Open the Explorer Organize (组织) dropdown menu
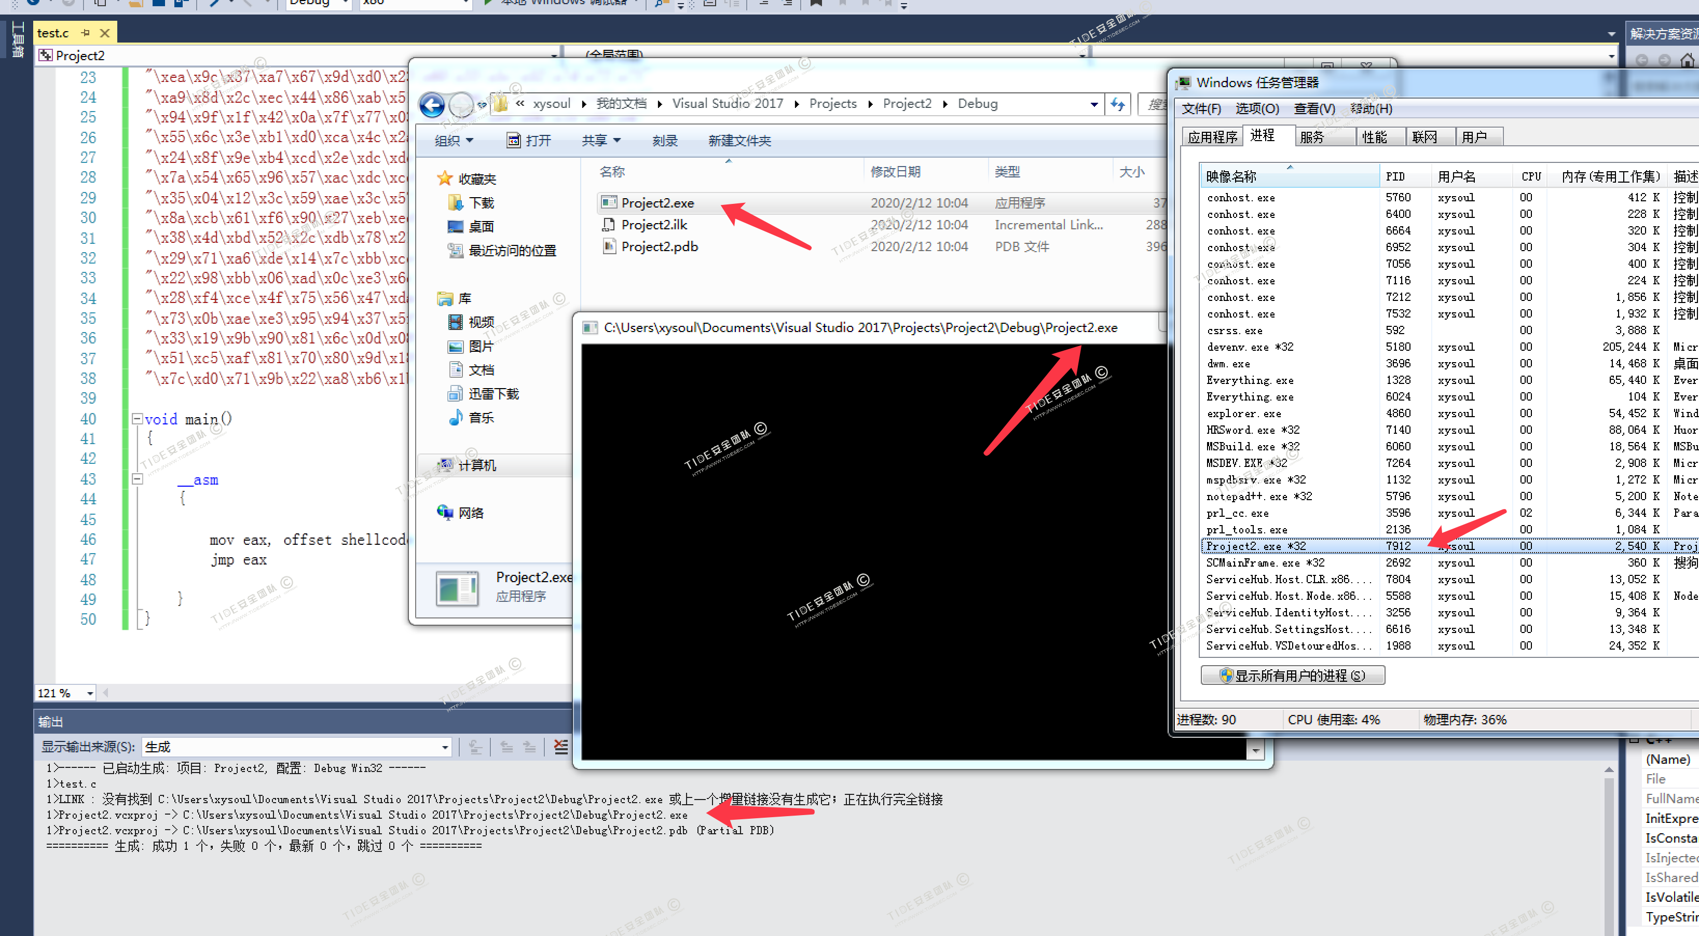This screenshot has height=936, width=1699. coord(454,141)
